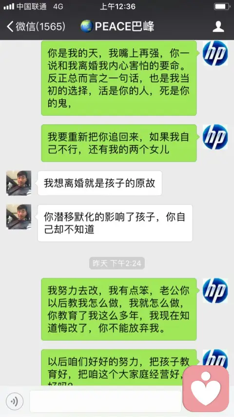Tap the green bubble 我努力去改，我有点笨
This screenshot has width=234, height=417.
tap(119, 309)
